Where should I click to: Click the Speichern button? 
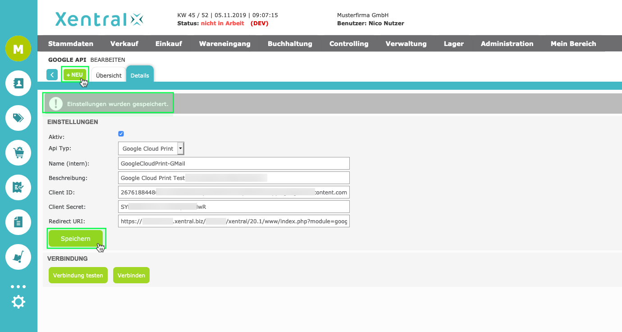(x=76, y=239)
